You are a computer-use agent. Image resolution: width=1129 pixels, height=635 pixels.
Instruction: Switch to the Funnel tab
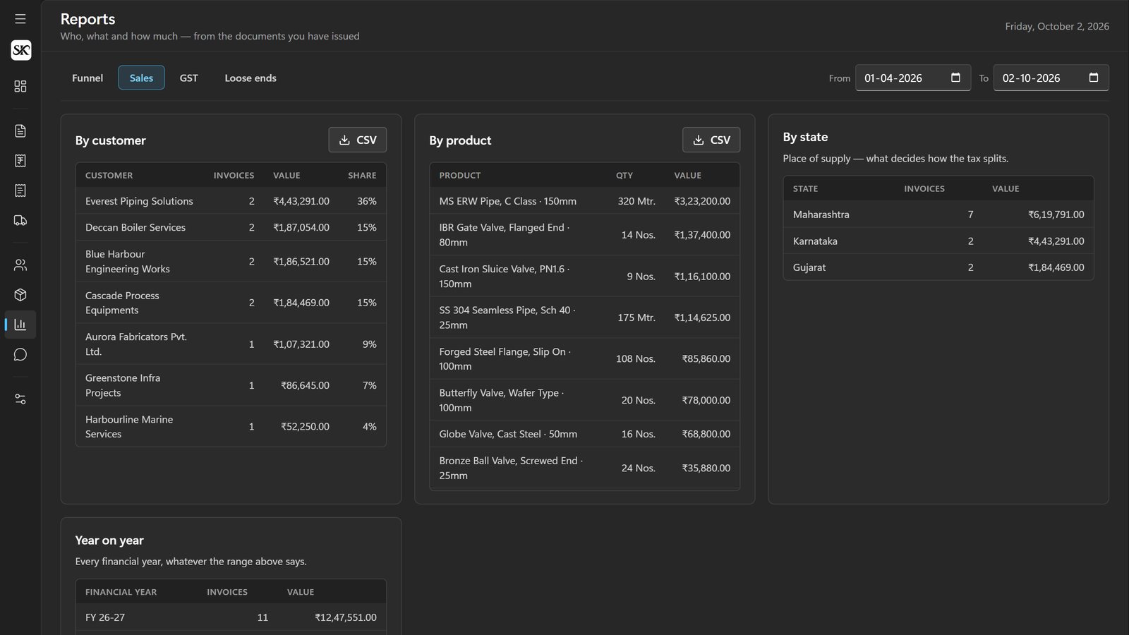(x=87, y=78)
